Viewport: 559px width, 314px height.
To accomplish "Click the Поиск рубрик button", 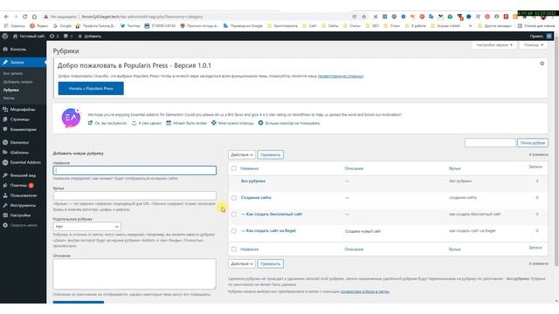I will click(x=533, y=143).
